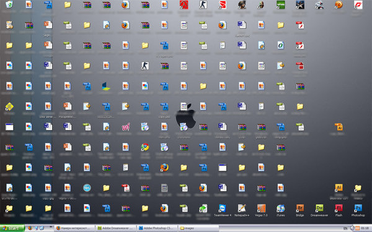Expand the Quick Launch overflow chevron

[51, 227]
